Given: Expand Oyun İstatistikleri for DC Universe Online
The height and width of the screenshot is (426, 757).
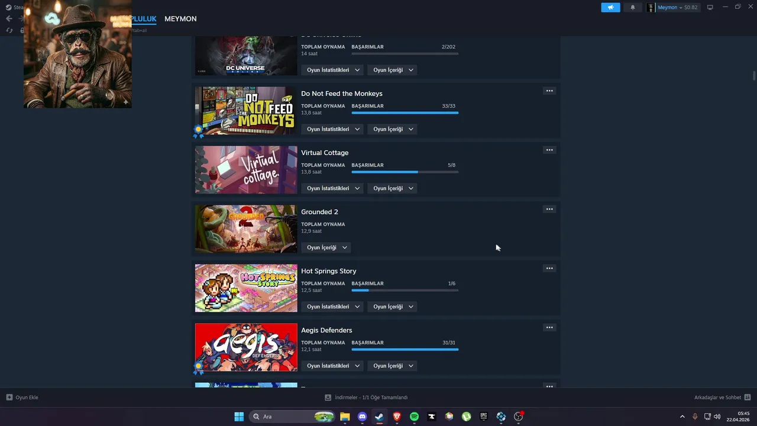Looking at the screenshot, I should click(x=333, y=70).
